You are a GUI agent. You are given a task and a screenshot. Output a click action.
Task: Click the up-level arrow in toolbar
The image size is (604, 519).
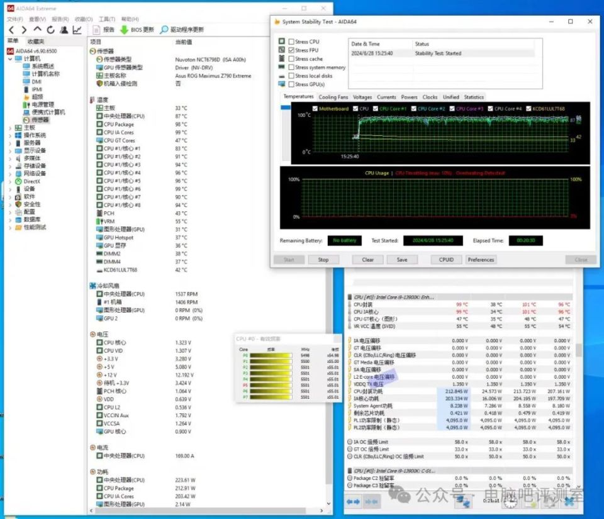pos(37,30)
